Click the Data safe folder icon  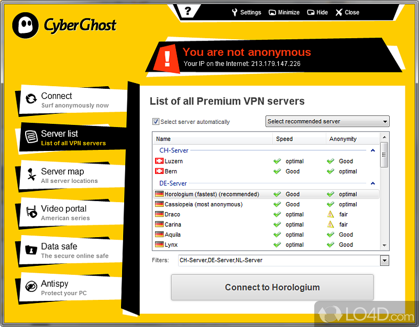pos(31,249)
